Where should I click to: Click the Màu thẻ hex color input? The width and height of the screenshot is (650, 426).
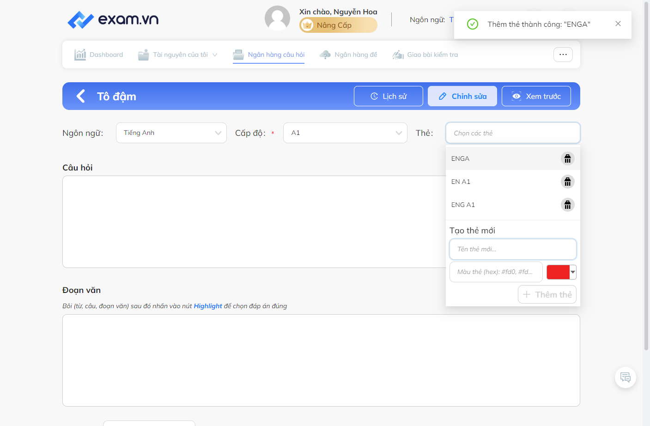click(496, 272)
